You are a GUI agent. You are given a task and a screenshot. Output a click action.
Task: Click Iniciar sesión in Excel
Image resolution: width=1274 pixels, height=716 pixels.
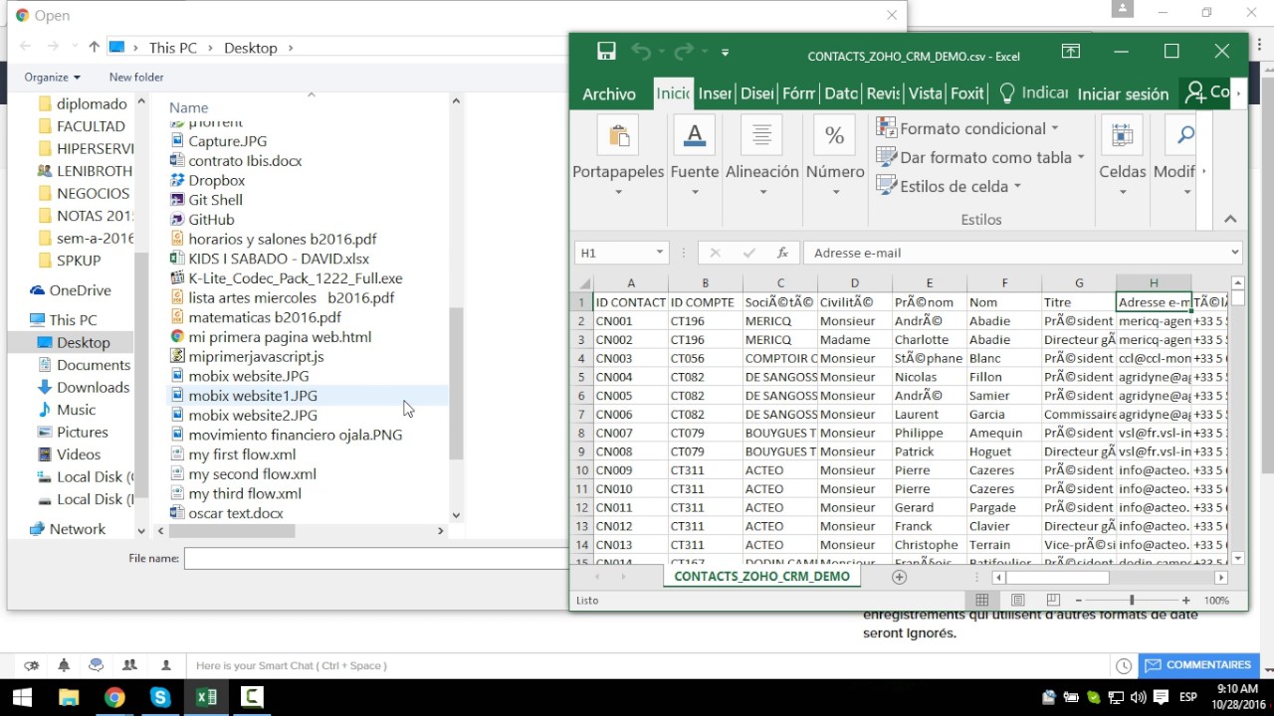[1123, 93]
